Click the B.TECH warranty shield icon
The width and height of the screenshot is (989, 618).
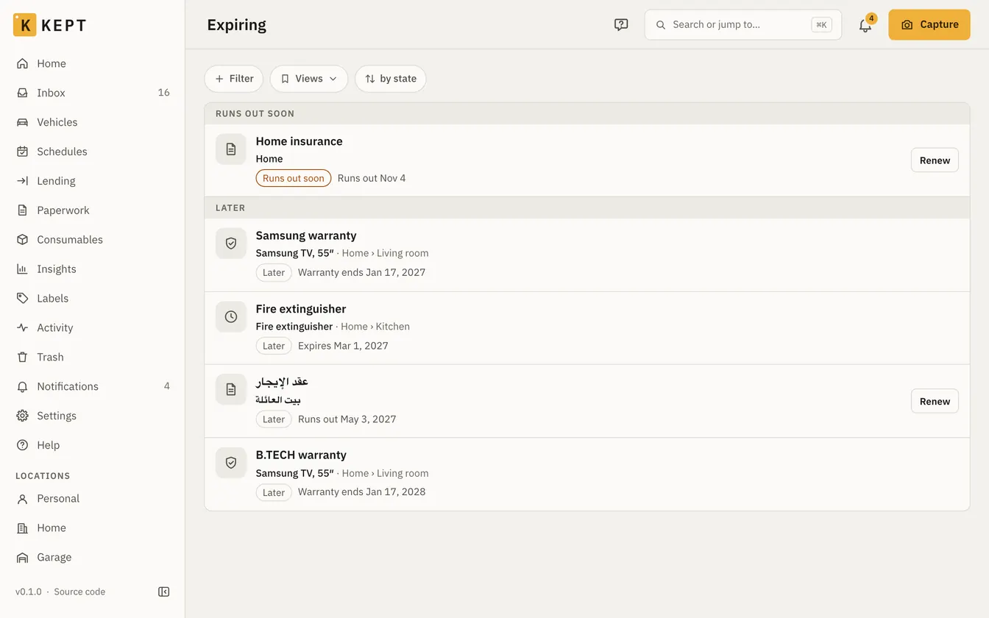231,463
